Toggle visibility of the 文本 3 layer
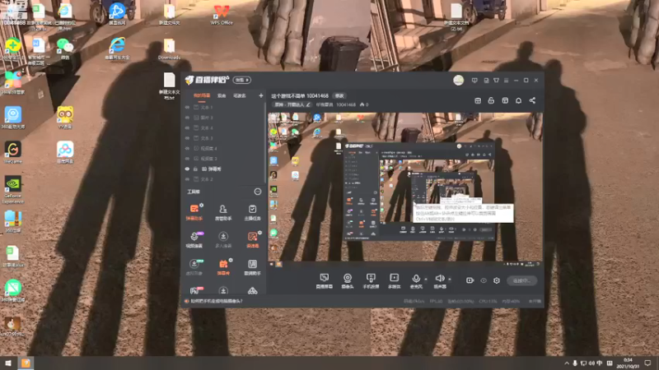The height and width of the screenshot is (370, 659). click(x=187, y=138)
